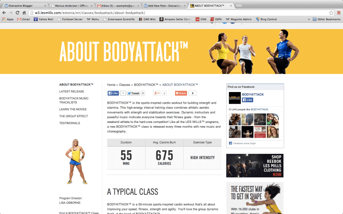
Task: Like BODYATTACK in the Facebook widget
Action: tap(247, 100)
